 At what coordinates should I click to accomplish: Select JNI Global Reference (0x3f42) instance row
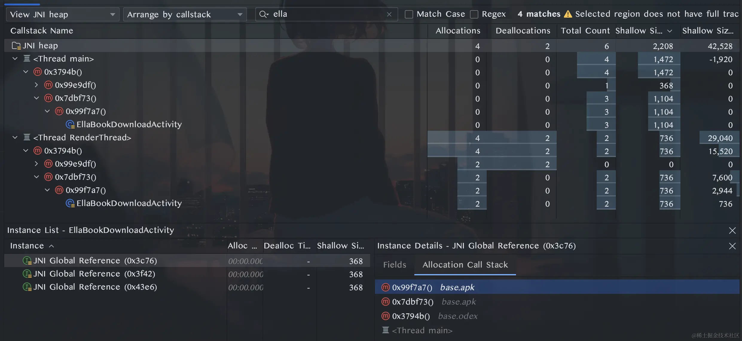click(187, 274)
